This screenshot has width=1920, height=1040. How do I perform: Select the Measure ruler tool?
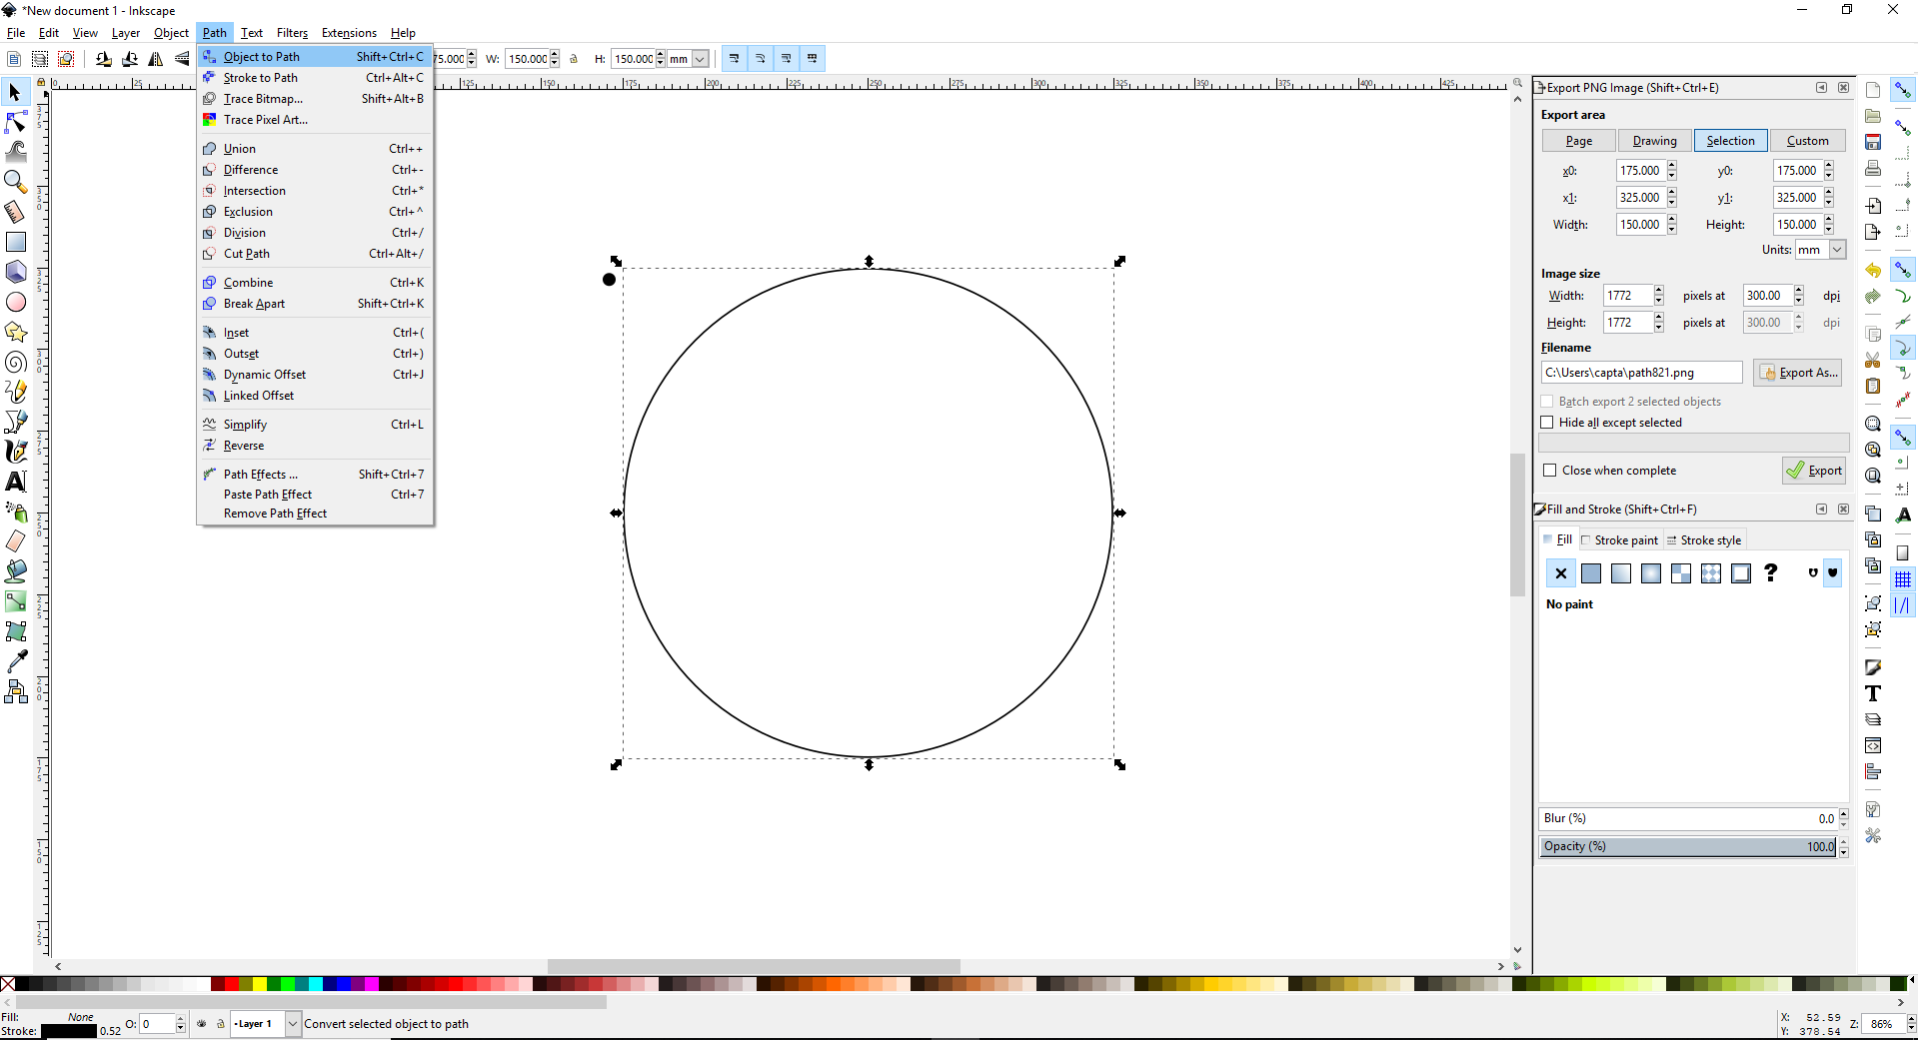coord(15,212)
